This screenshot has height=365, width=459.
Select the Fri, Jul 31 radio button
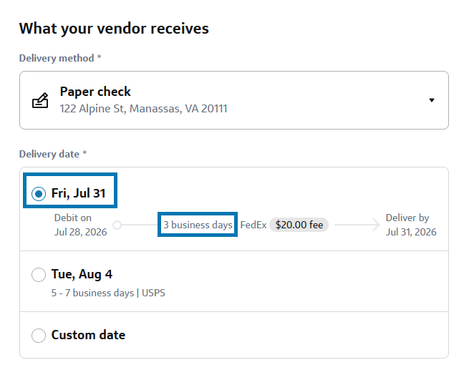pyautogui.click(x=39, y=194)
